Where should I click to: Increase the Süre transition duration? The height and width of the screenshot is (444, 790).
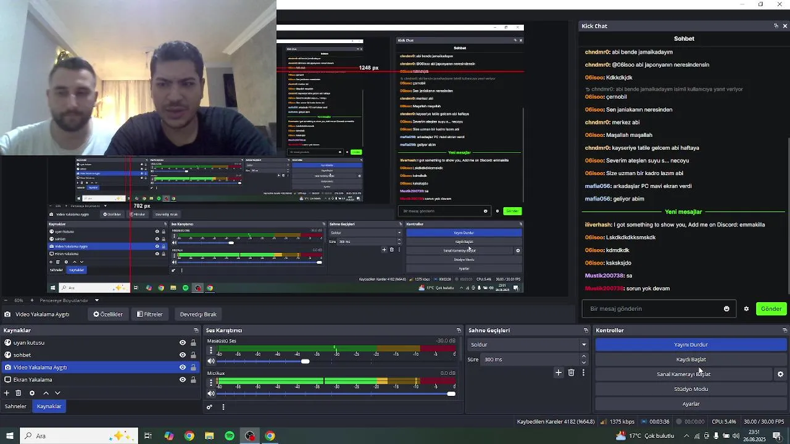(x=584, y=356)
